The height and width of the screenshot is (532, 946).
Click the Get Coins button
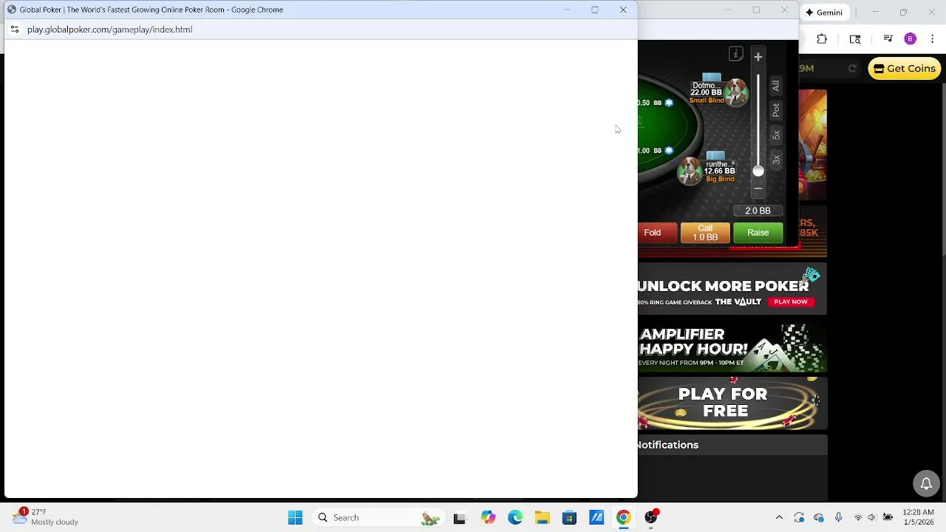point(905,69)
